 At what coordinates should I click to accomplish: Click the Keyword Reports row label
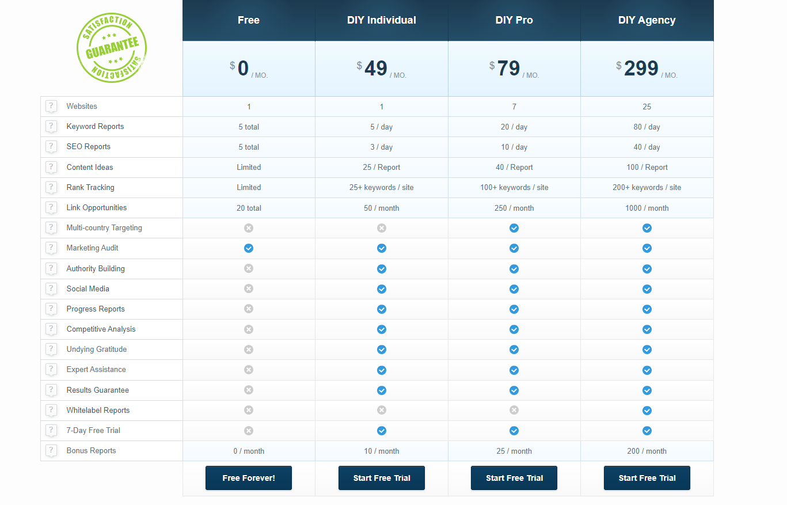click(95, 127)
